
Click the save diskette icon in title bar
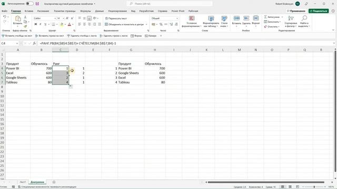coord(37,4)
